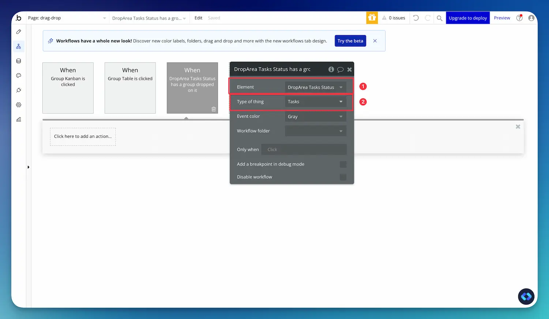Open the help question mark icon
549x319 pixels.
click(x=519, y=18)
